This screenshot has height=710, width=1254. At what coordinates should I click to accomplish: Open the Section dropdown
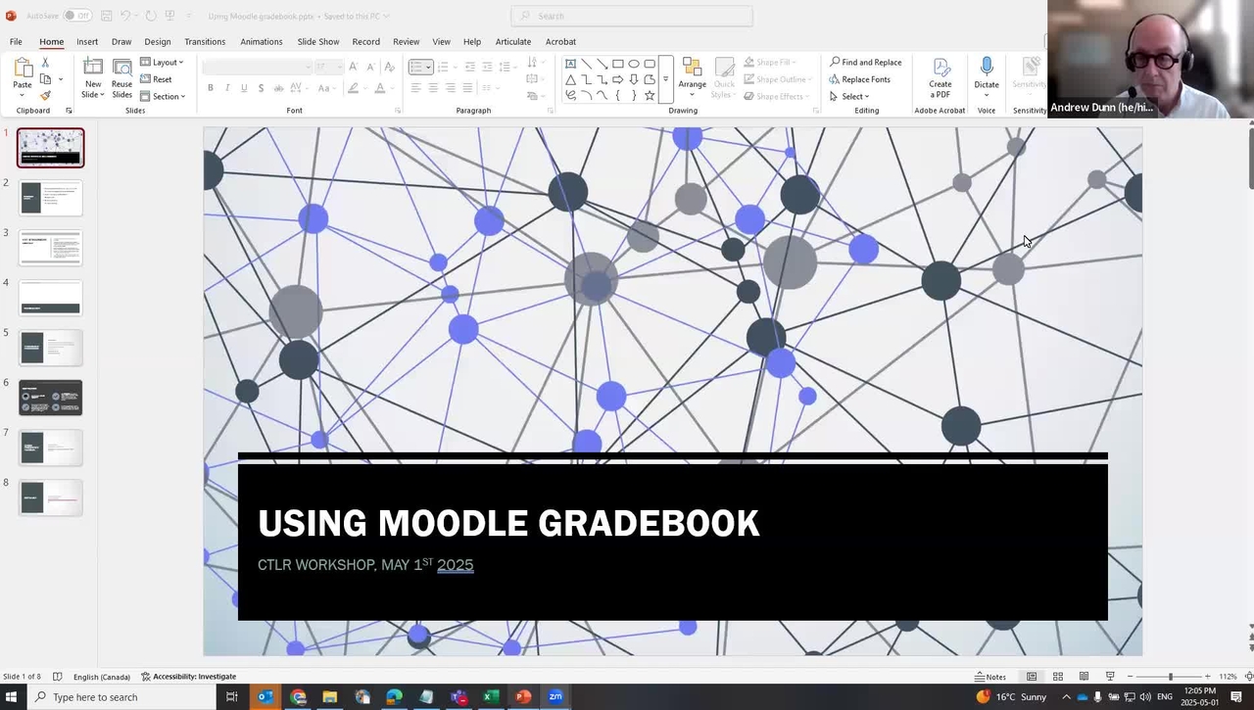click(163, 96)
